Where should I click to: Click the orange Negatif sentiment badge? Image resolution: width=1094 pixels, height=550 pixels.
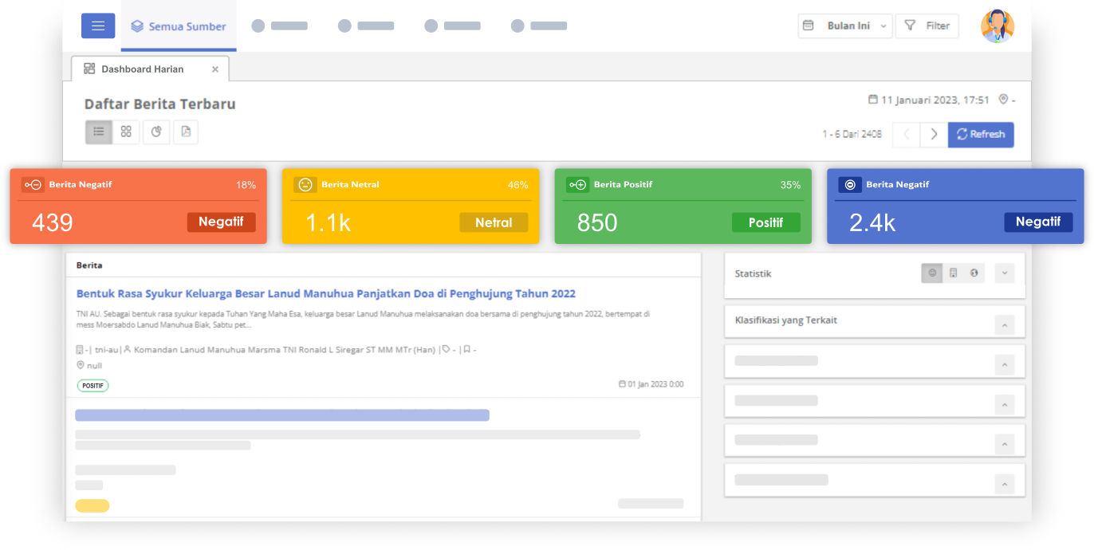tap(221, 222)
